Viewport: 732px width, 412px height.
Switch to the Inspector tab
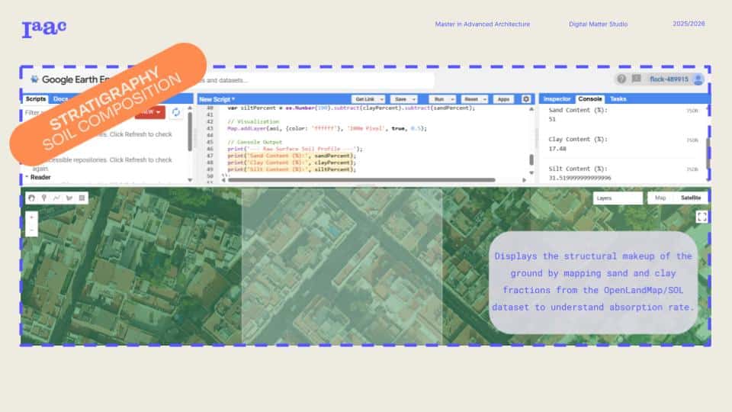tap(557, 99)
